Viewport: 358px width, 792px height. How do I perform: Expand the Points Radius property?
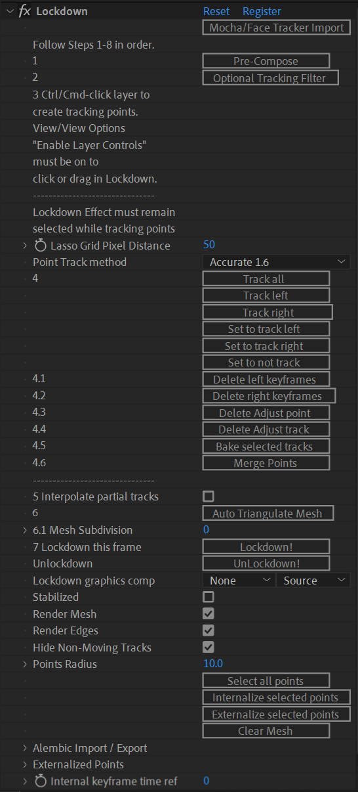25,664
